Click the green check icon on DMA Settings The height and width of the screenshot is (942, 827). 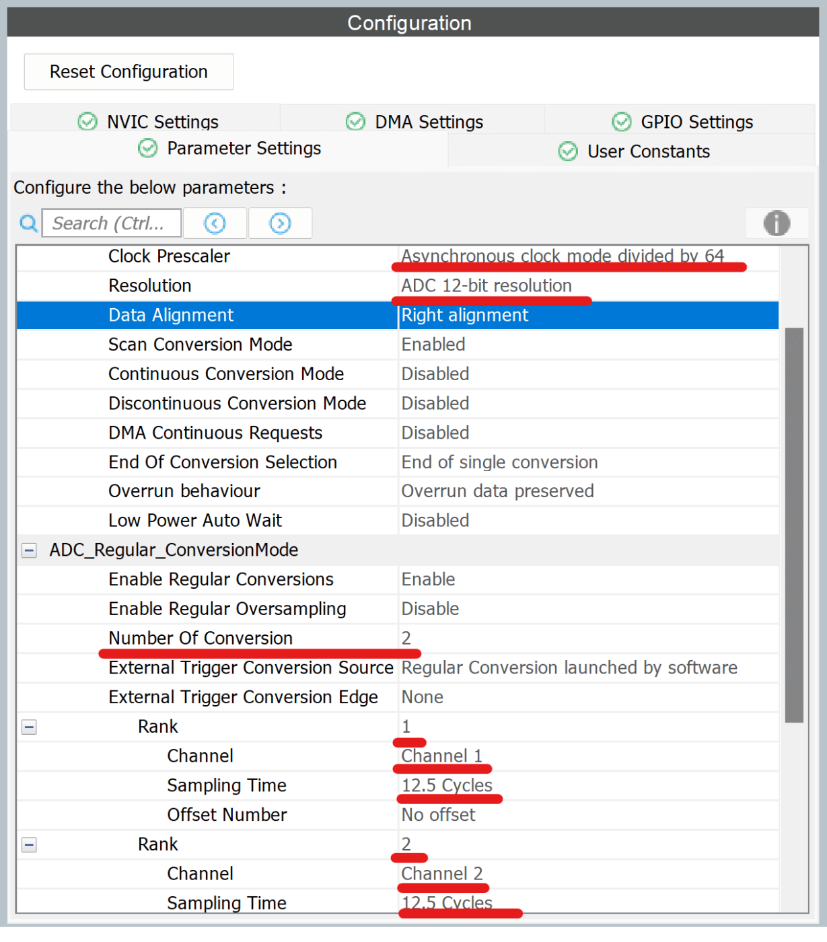[x=355, y=121]
